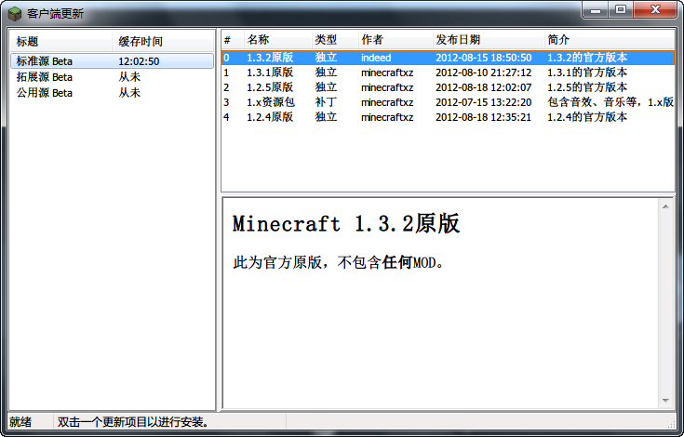
Task: Click 从未 beside 拓展源 Beta
Action: (129, 77)
